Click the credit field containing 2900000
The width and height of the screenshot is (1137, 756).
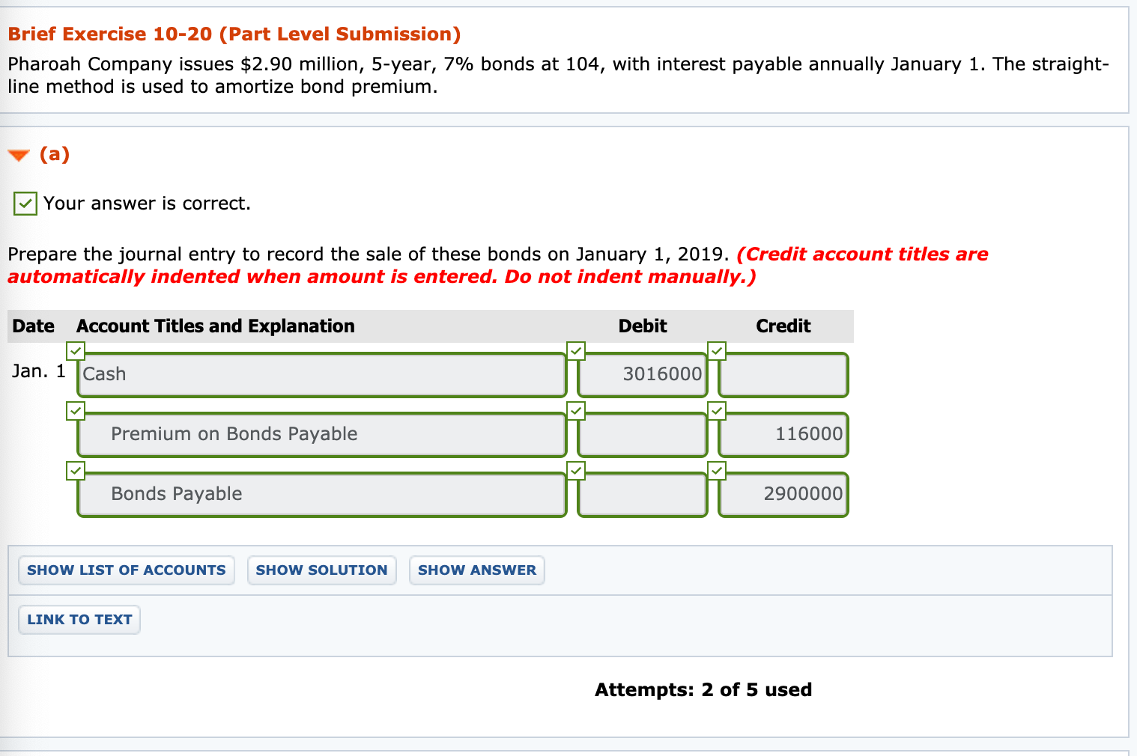click(782, 494)
